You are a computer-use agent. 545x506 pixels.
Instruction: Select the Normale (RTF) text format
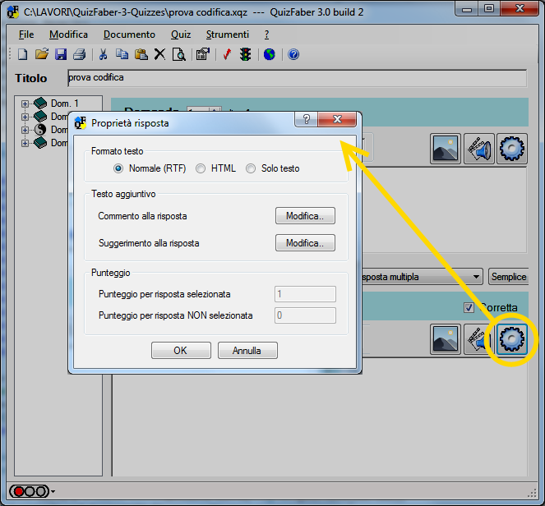click(119, 168)
